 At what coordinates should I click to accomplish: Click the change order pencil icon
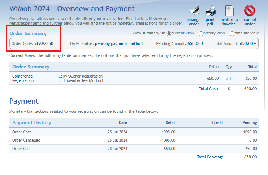pos(194,10)
